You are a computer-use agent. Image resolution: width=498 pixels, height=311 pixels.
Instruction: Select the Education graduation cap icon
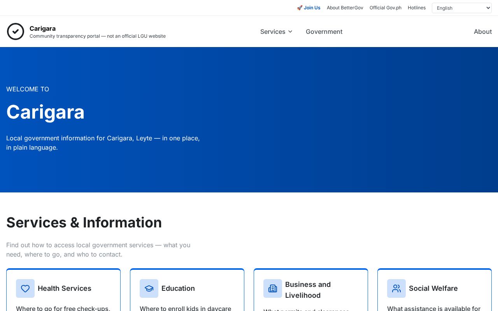(149, 288)
